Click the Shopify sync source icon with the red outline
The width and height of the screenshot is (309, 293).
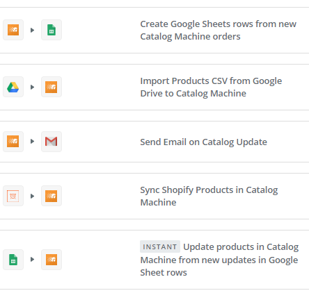click(x=13, y=196)
